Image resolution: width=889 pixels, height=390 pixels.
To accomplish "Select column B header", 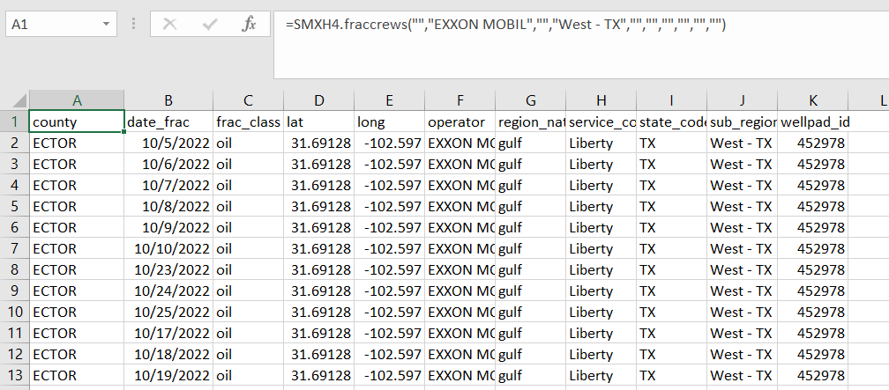I will pyautogui.click(x=169, y=100).
